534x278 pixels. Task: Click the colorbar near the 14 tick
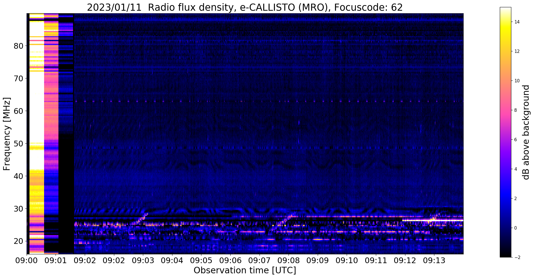point(505,22)
